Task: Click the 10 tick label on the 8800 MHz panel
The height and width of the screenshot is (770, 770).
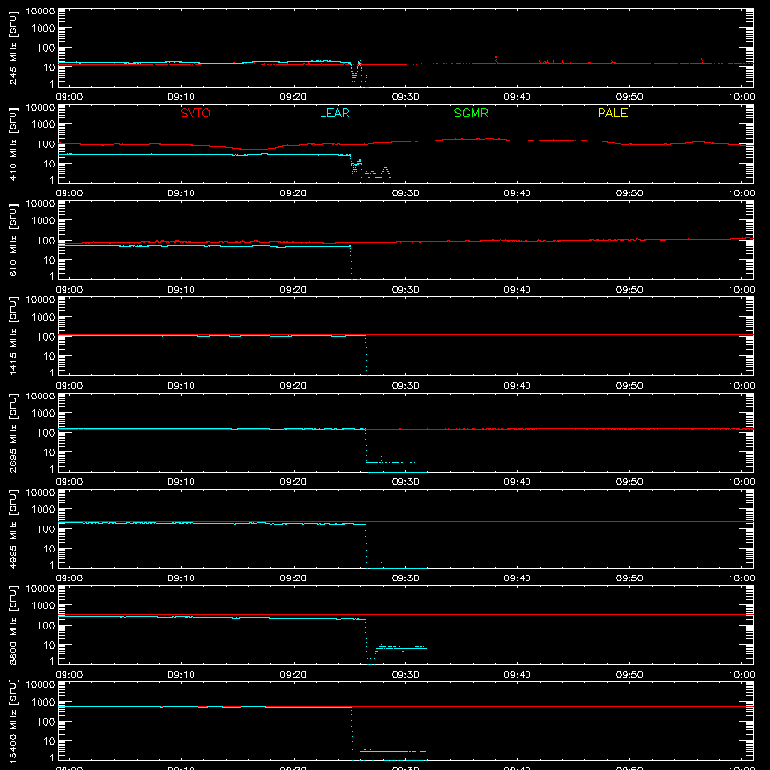Action: click(49, 645)
